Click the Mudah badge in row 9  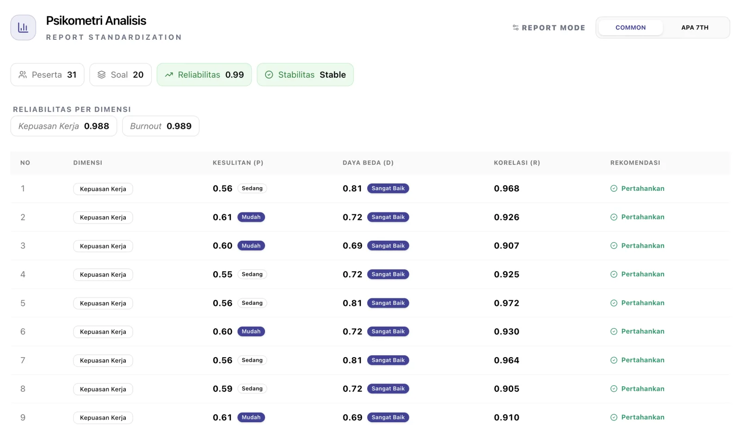251,418
